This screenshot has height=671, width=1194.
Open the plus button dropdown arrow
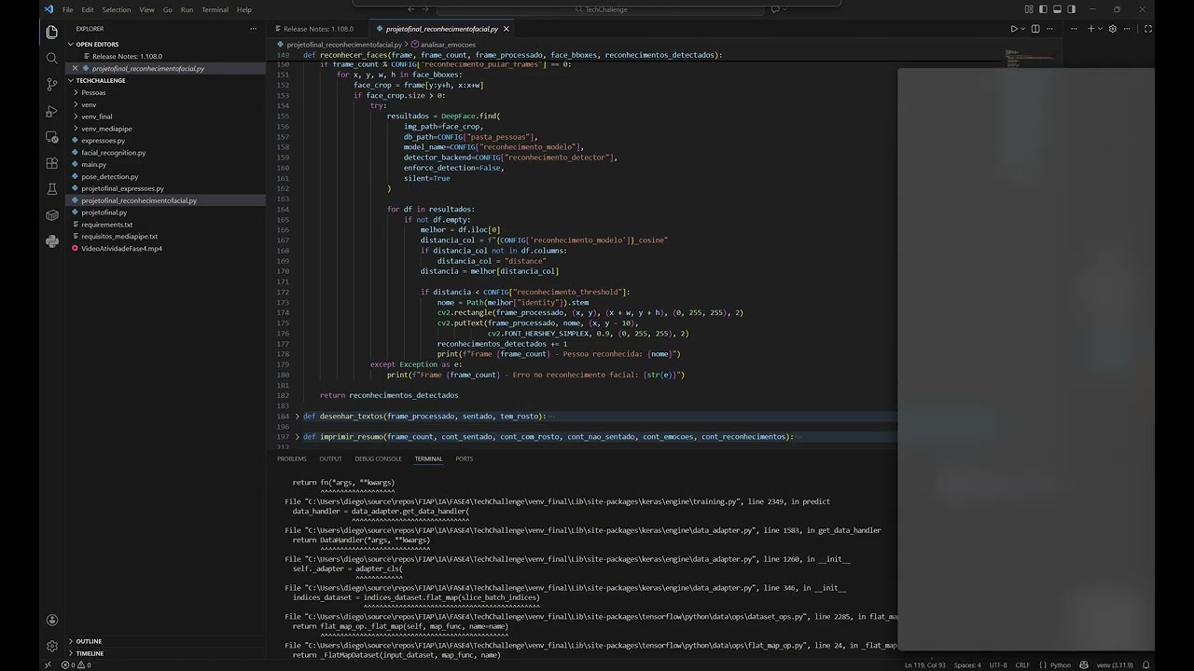[1100, 29]
